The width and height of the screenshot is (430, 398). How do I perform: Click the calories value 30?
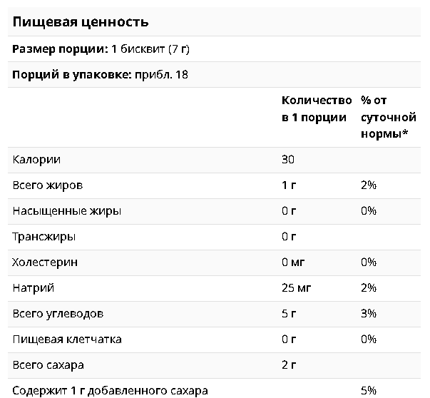tap(288, 159)
